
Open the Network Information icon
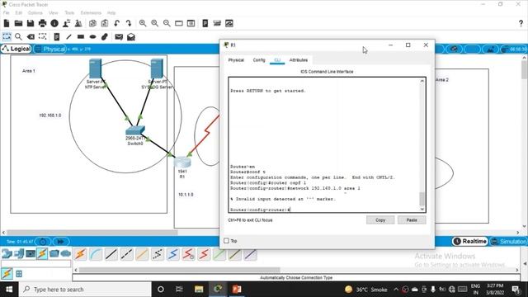click(x=54, y=23)
